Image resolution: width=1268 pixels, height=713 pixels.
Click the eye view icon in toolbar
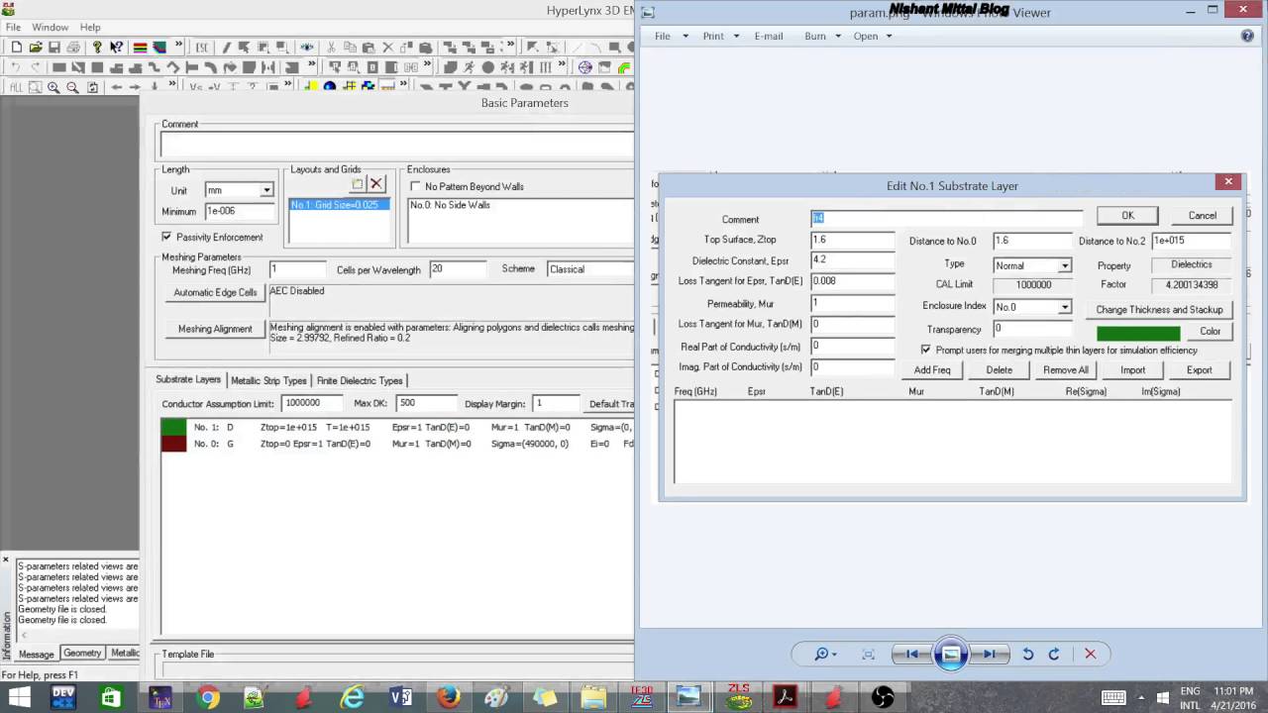tap(307, 48)
